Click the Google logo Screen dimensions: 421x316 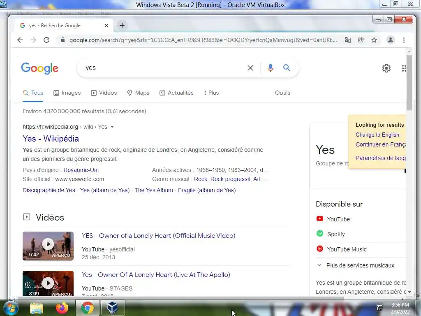coord(40,68)
